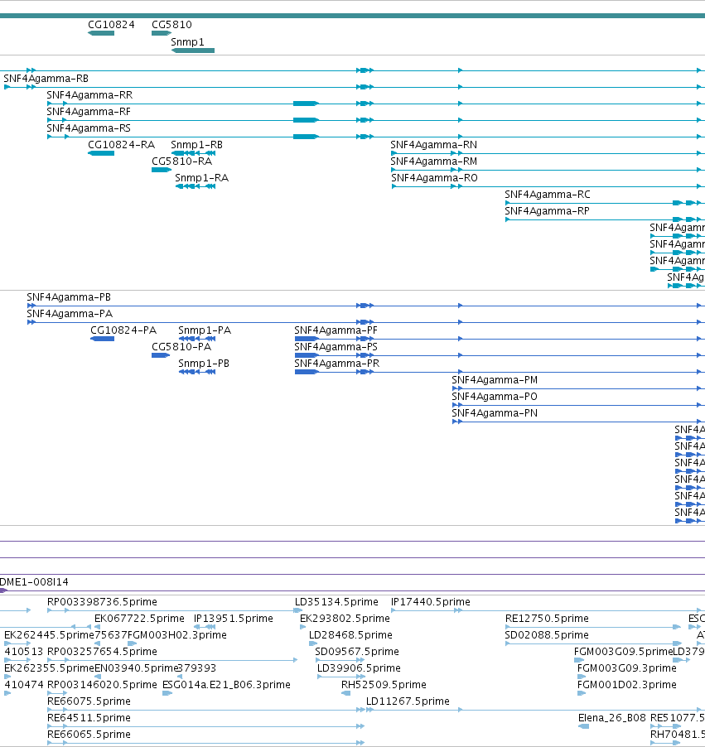Open the LD39906.5prime EST label

[x=359, y=668]
